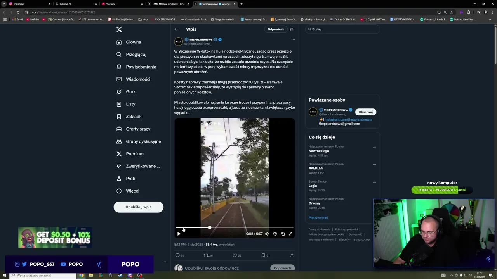
Task: Open the post's three-dot options menu
Action: [x=293, y=39]
